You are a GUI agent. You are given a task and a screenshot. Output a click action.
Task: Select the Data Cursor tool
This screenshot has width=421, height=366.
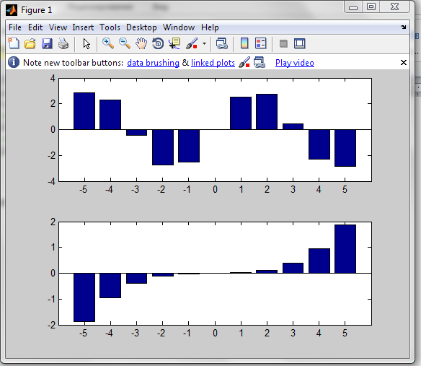click(174, 43)
